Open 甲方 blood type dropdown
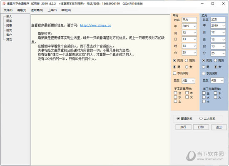Screen dimensions: 229x166 click(193, 81)
